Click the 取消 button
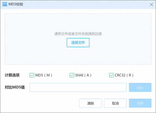The image size is (156, 113). tap(115, 103)
